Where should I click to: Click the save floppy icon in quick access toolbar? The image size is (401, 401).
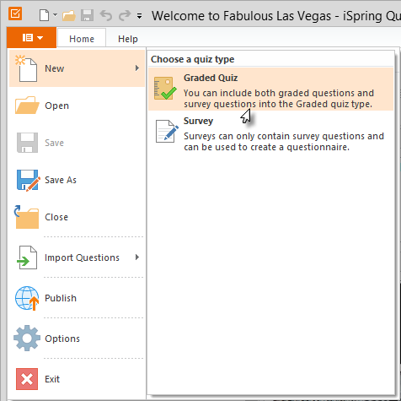(87, 15)
